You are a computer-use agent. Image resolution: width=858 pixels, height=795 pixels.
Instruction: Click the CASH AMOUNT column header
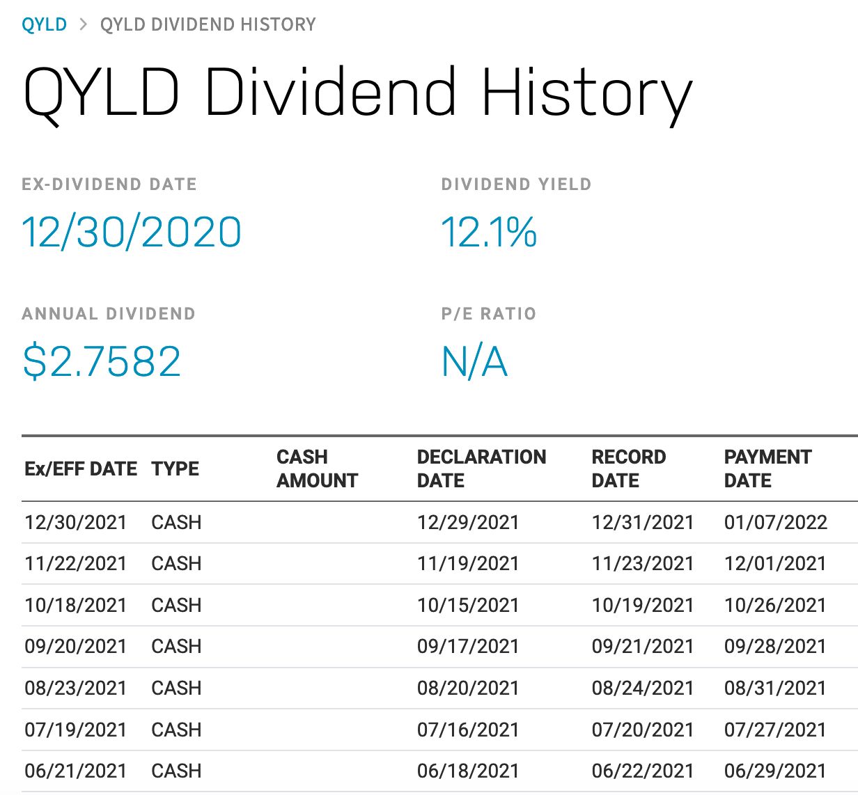[x=317, y=469]
